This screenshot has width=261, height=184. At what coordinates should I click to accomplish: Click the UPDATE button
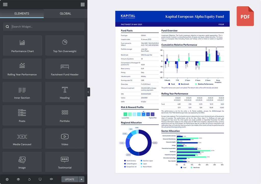coord(70,179)
